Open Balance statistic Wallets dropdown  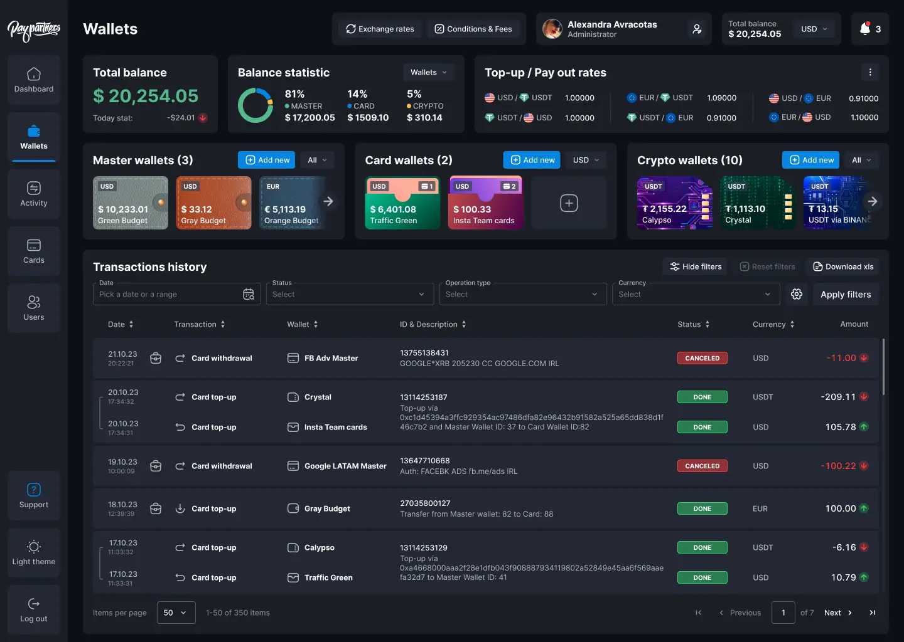click(429, 72)
